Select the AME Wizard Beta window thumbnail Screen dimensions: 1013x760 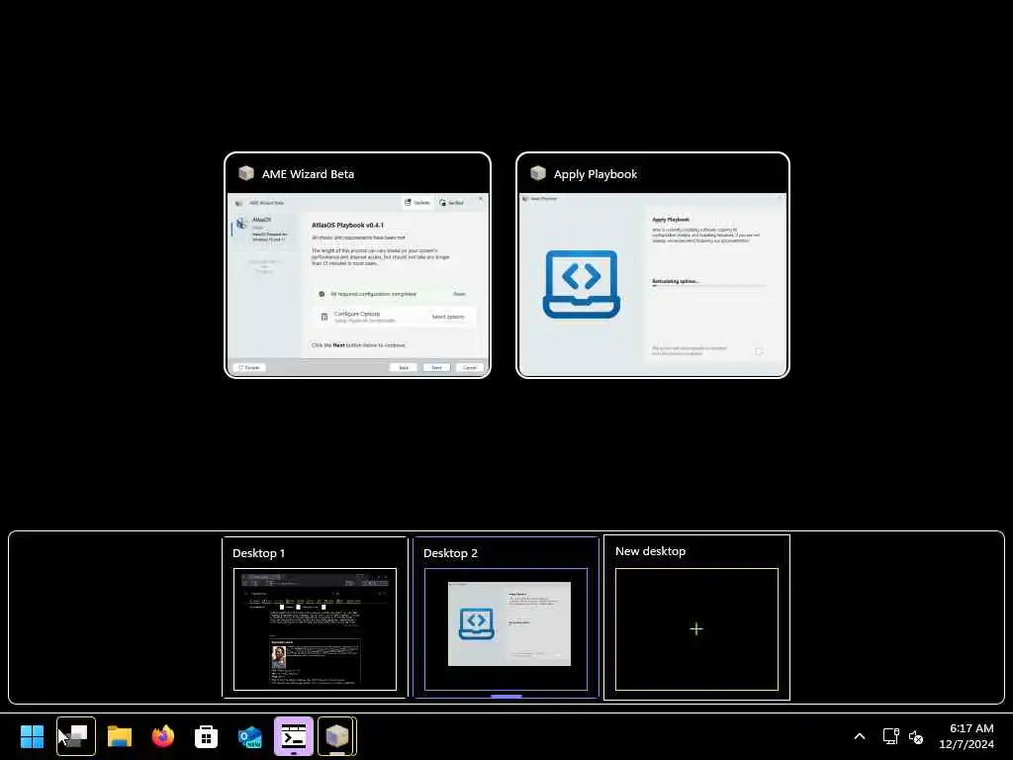[357, 265]
